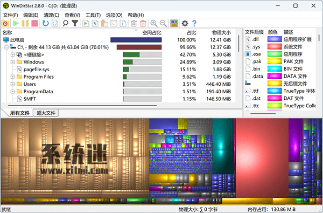Image resolution: width=323 pixels, height=213 pixels.
Task: Click the copy path clipboard icon
Action: tap(104, 23)
